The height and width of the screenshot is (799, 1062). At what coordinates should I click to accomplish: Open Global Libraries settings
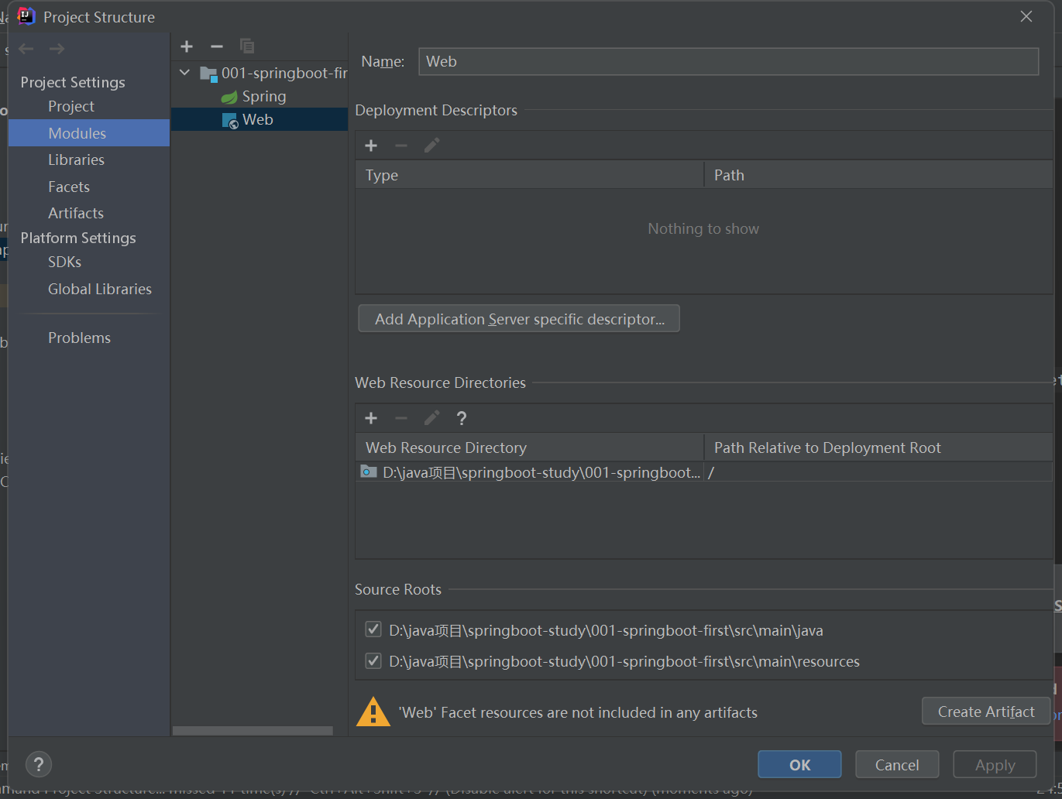[100, 289]
